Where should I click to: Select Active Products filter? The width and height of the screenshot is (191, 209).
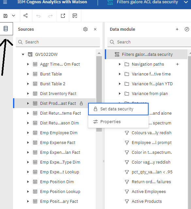pos(147,201)
